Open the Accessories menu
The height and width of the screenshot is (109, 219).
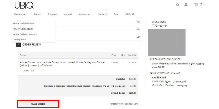tap(85, 14)
